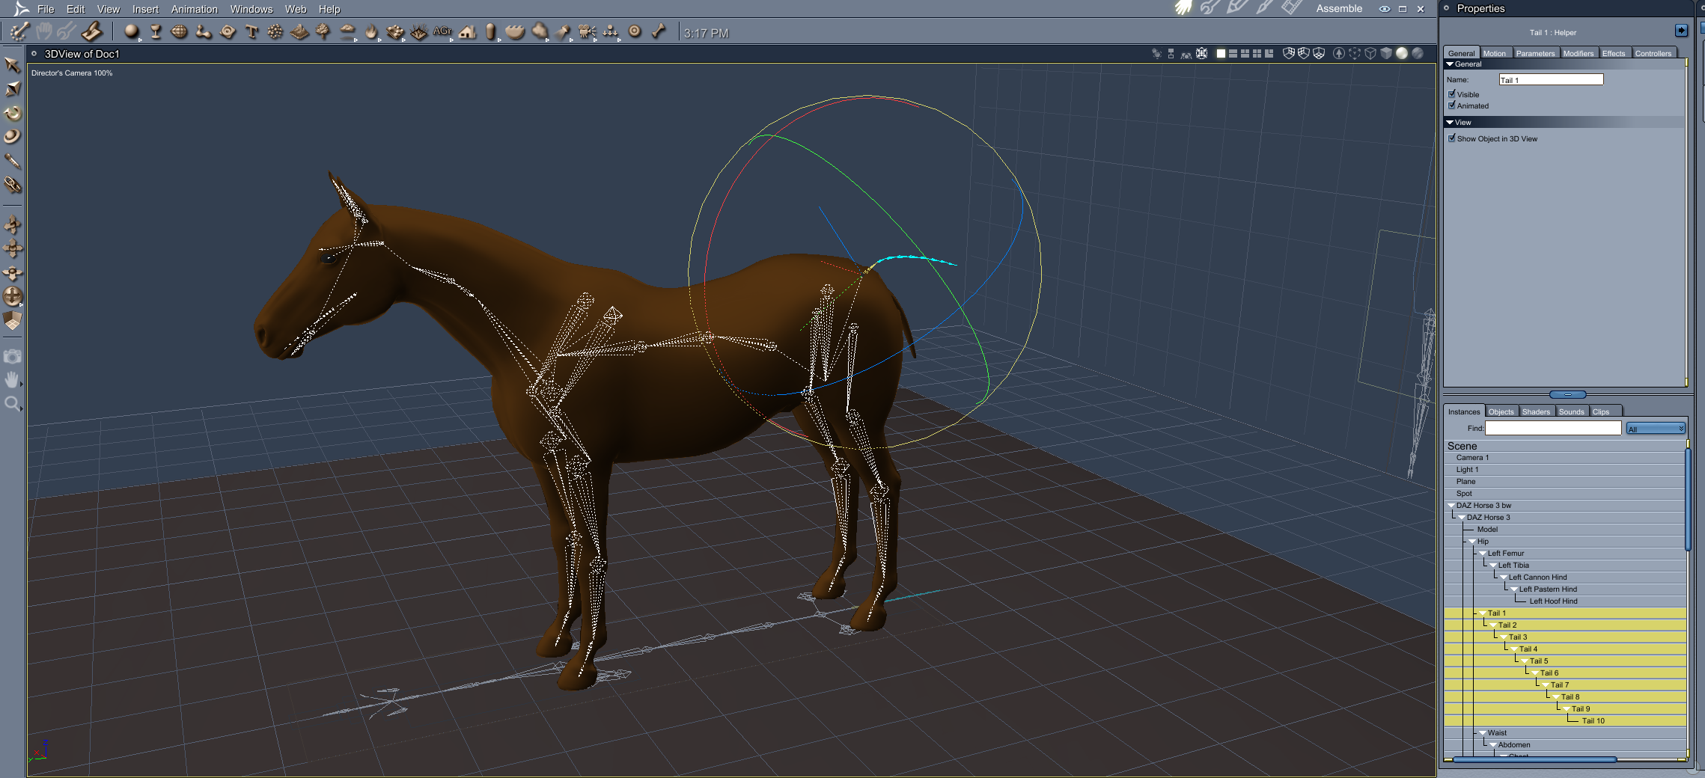Viewport: 1705px width, 778px height.
Task: Click the Assemble room label
Action: 1339,9
